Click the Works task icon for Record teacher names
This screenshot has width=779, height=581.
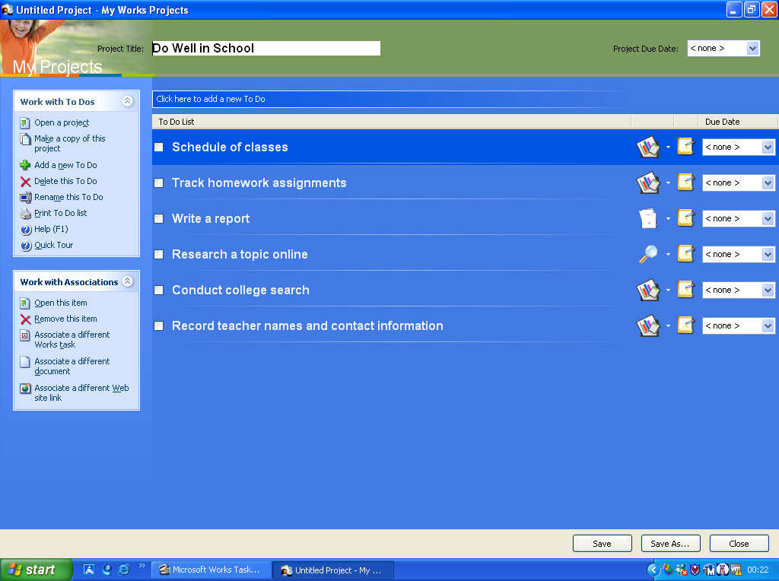pos(647,326)
